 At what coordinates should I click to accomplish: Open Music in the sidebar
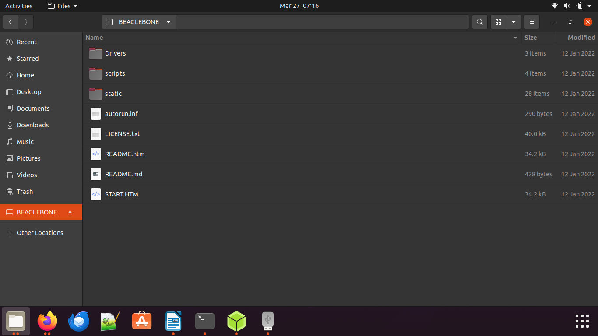(x=41, y=142)
